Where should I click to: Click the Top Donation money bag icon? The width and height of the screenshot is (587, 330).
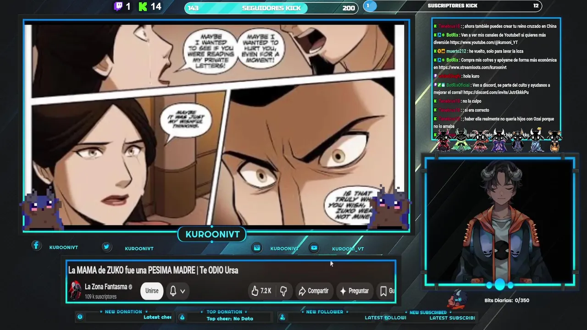(x=182, y=317)
